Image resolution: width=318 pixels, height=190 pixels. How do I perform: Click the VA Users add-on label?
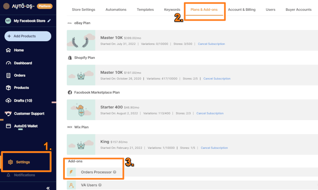coord(89,185)
